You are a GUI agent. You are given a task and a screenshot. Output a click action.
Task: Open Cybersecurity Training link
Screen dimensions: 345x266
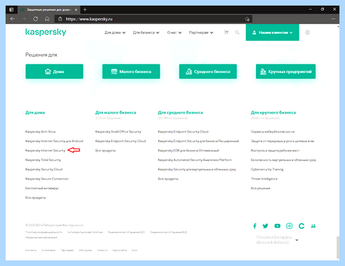point(267,169)
